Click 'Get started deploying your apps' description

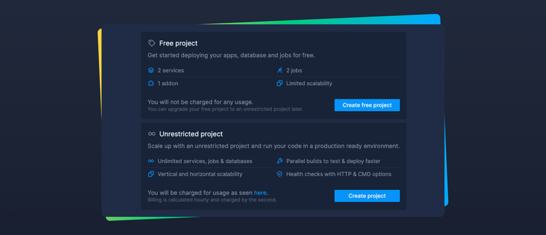click(x=231, y=55)
